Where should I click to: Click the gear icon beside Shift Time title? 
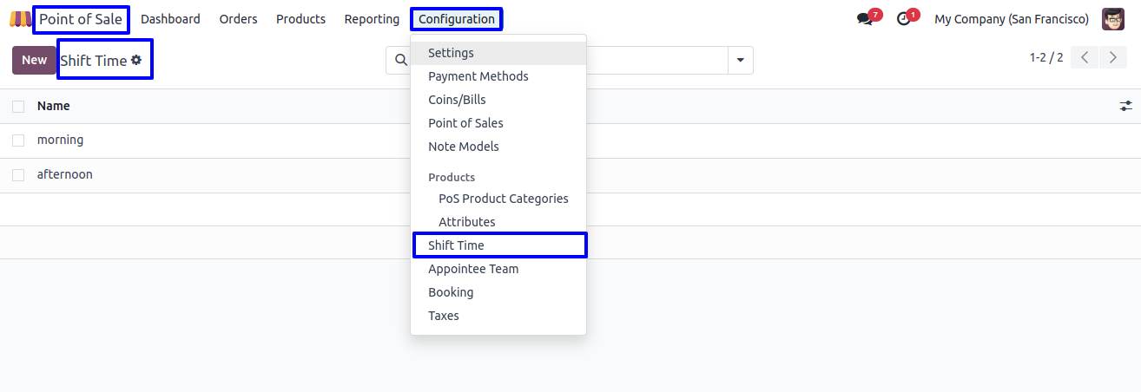(x=136, y=61)
